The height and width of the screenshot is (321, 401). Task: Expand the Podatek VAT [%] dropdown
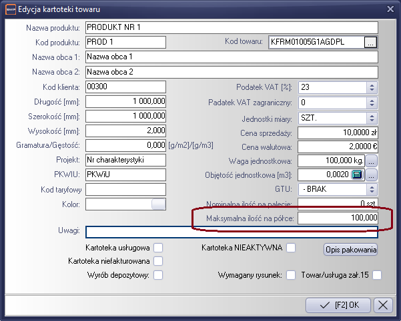(x=372, y=87)
